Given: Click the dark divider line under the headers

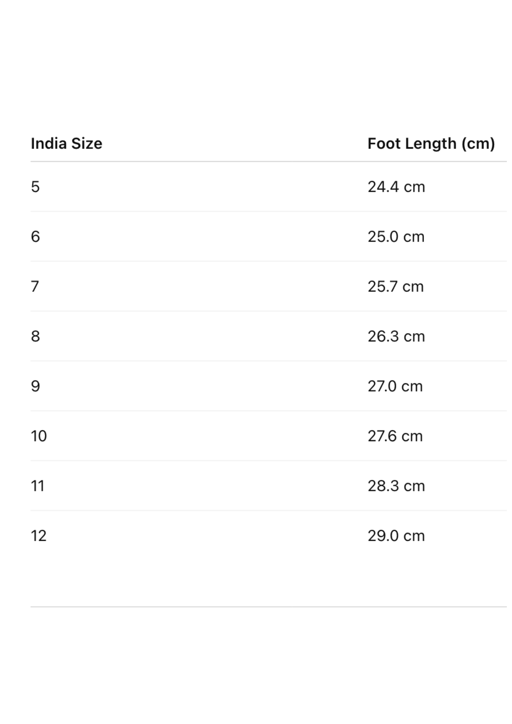Looking at the screenshot, I should [268, 161].
